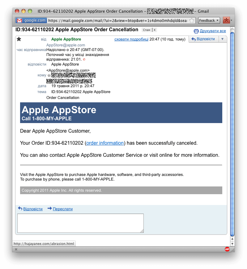Image resolution: width=247 pixels, height=269 pixels.
Task: Click reply-to address <AppStore@apple.com>
Action: click(x=68, y=70)
